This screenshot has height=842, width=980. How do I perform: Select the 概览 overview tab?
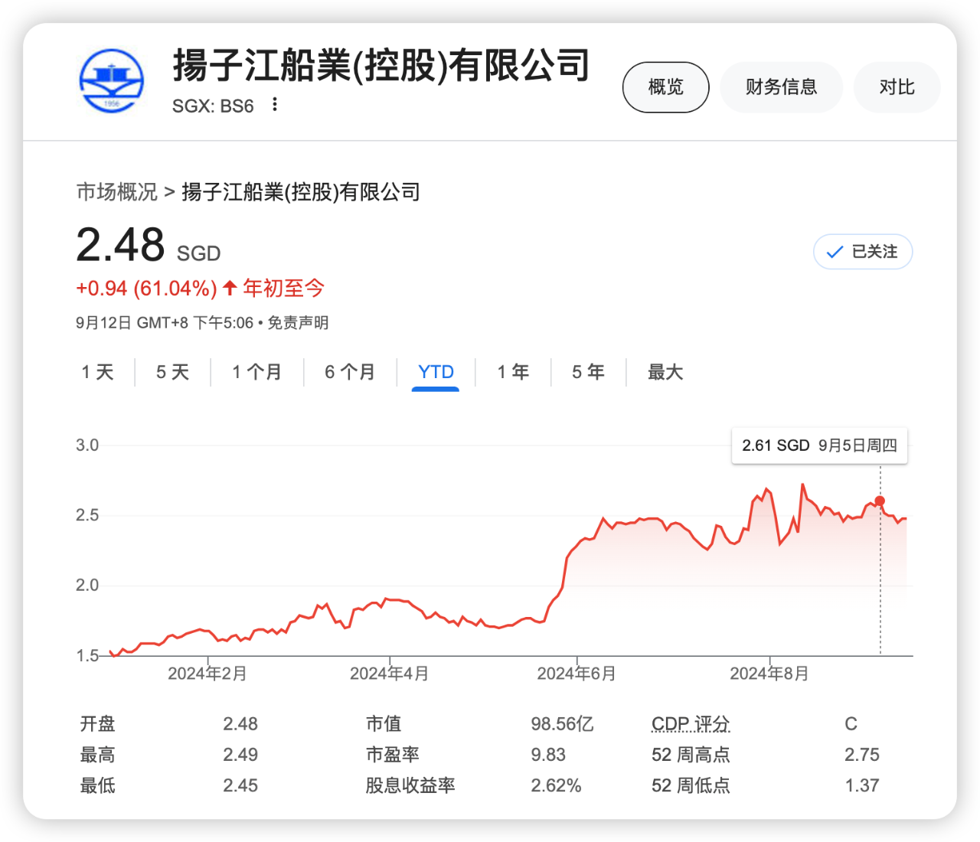click(x=666, y=87)
